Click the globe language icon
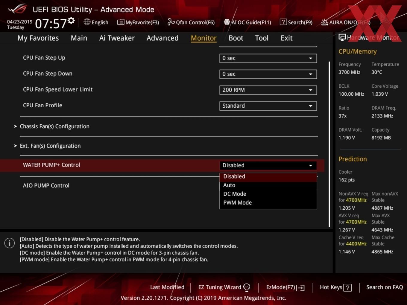Screen dimensions: 407x305 87,22
